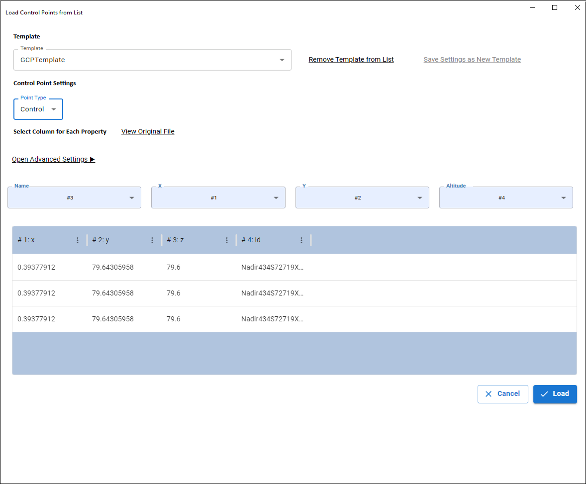The image size is (586, 484).
Task: Open column menu for # 3: z
Action: coord(227,240)
